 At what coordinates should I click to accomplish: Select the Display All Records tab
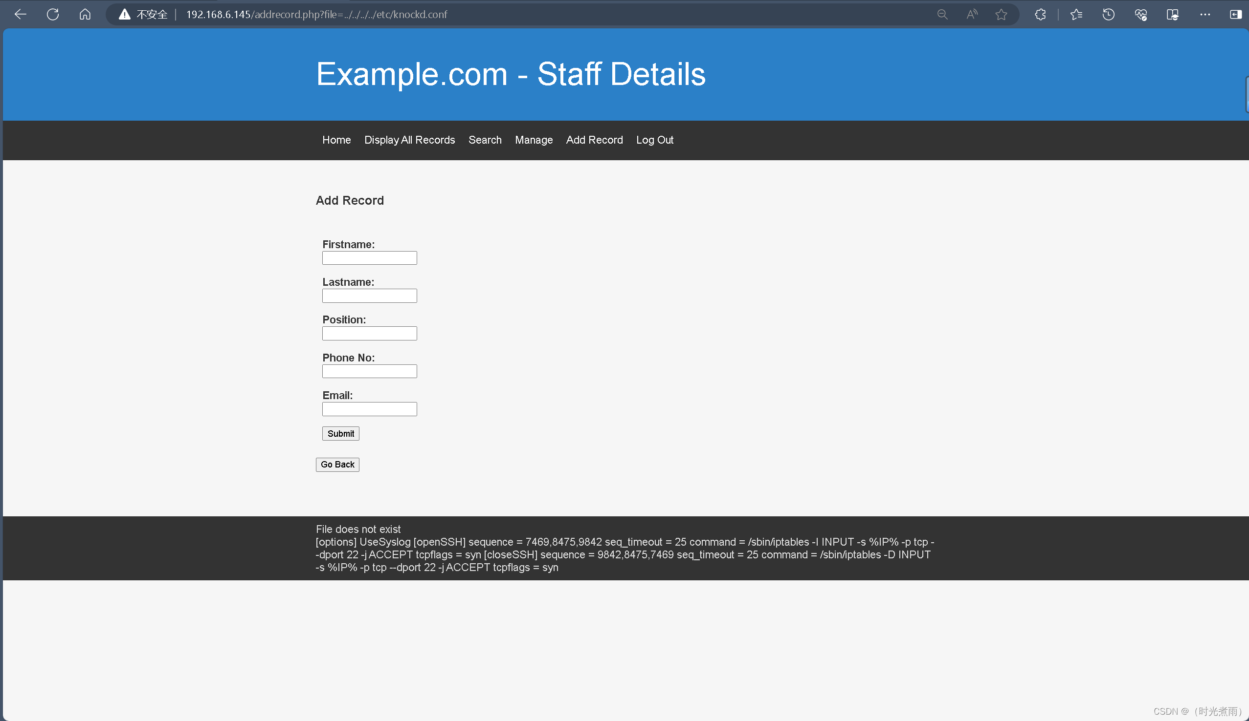click(410, 140)
